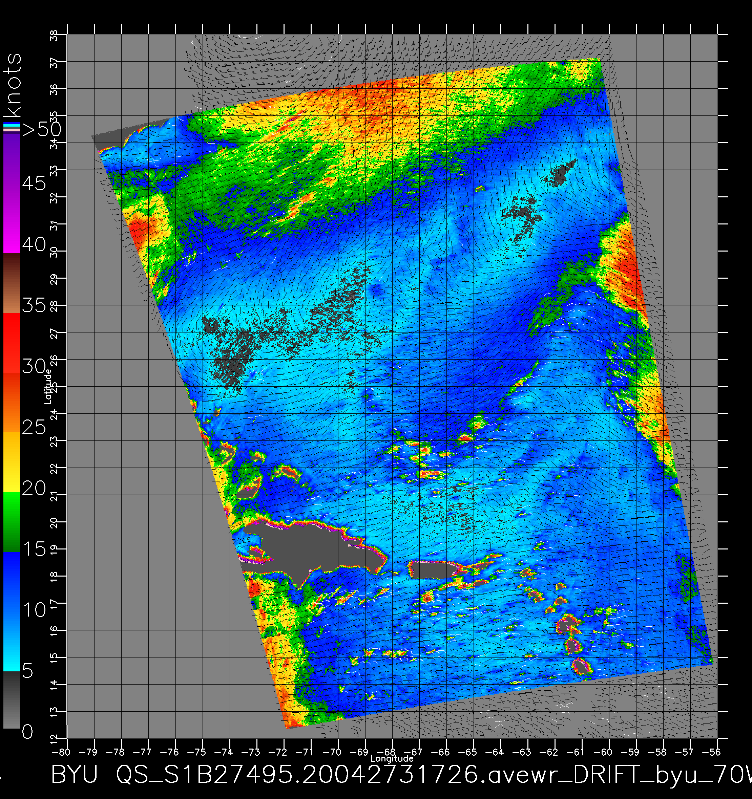Click the '10' label on the wind-speed colorbar

coord(34,610)
